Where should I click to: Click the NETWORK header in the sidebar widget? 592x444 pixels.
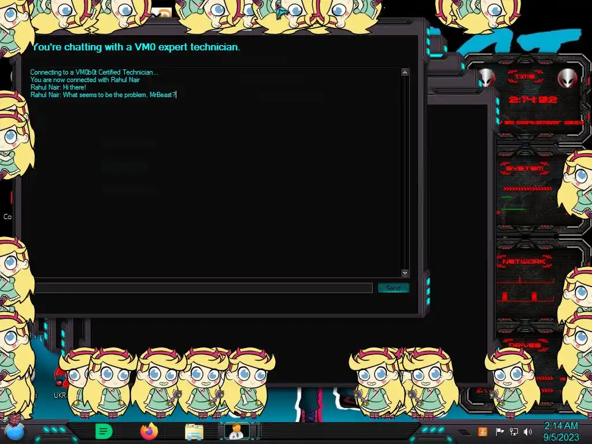pyautogui.click(x=524, y=261)
